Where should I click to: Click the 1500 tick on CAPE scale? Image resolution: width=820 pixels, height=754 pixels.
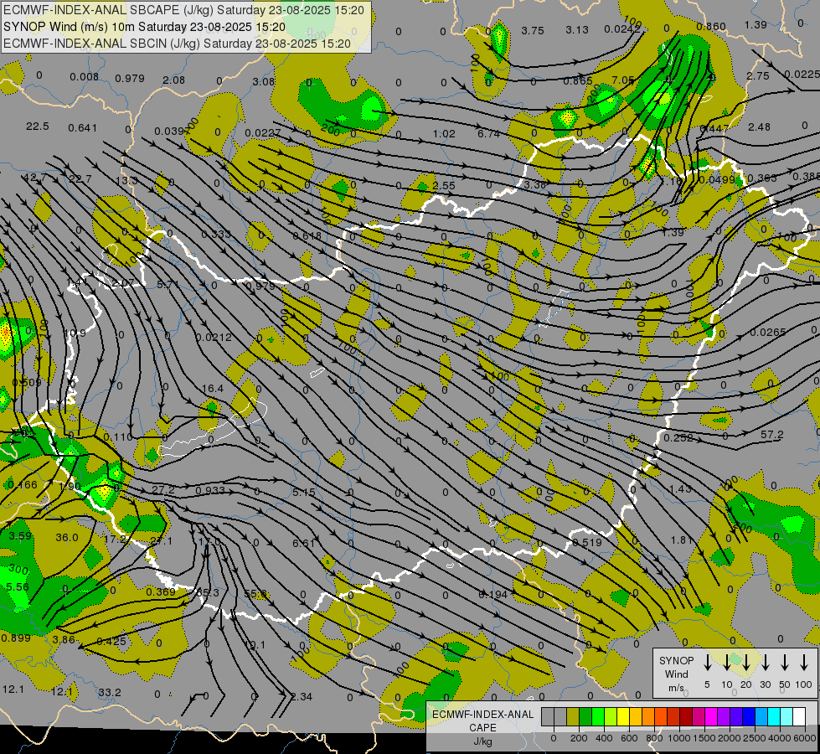[704, 738]
